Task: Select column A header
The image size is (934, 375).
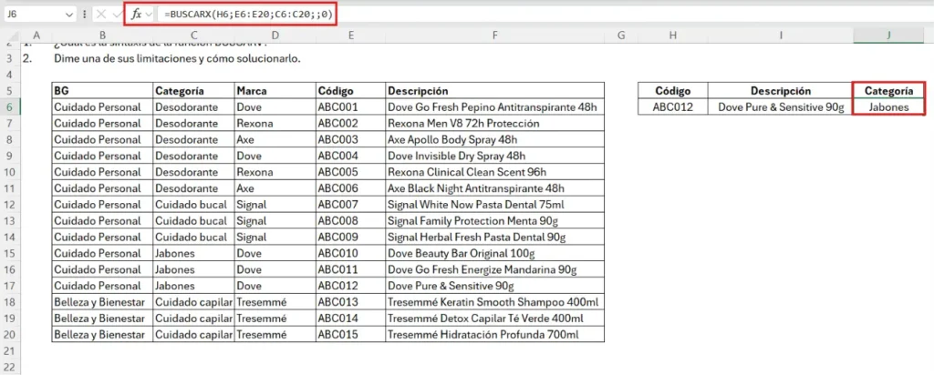Action: pyautogui.click(x=36, y=35)
